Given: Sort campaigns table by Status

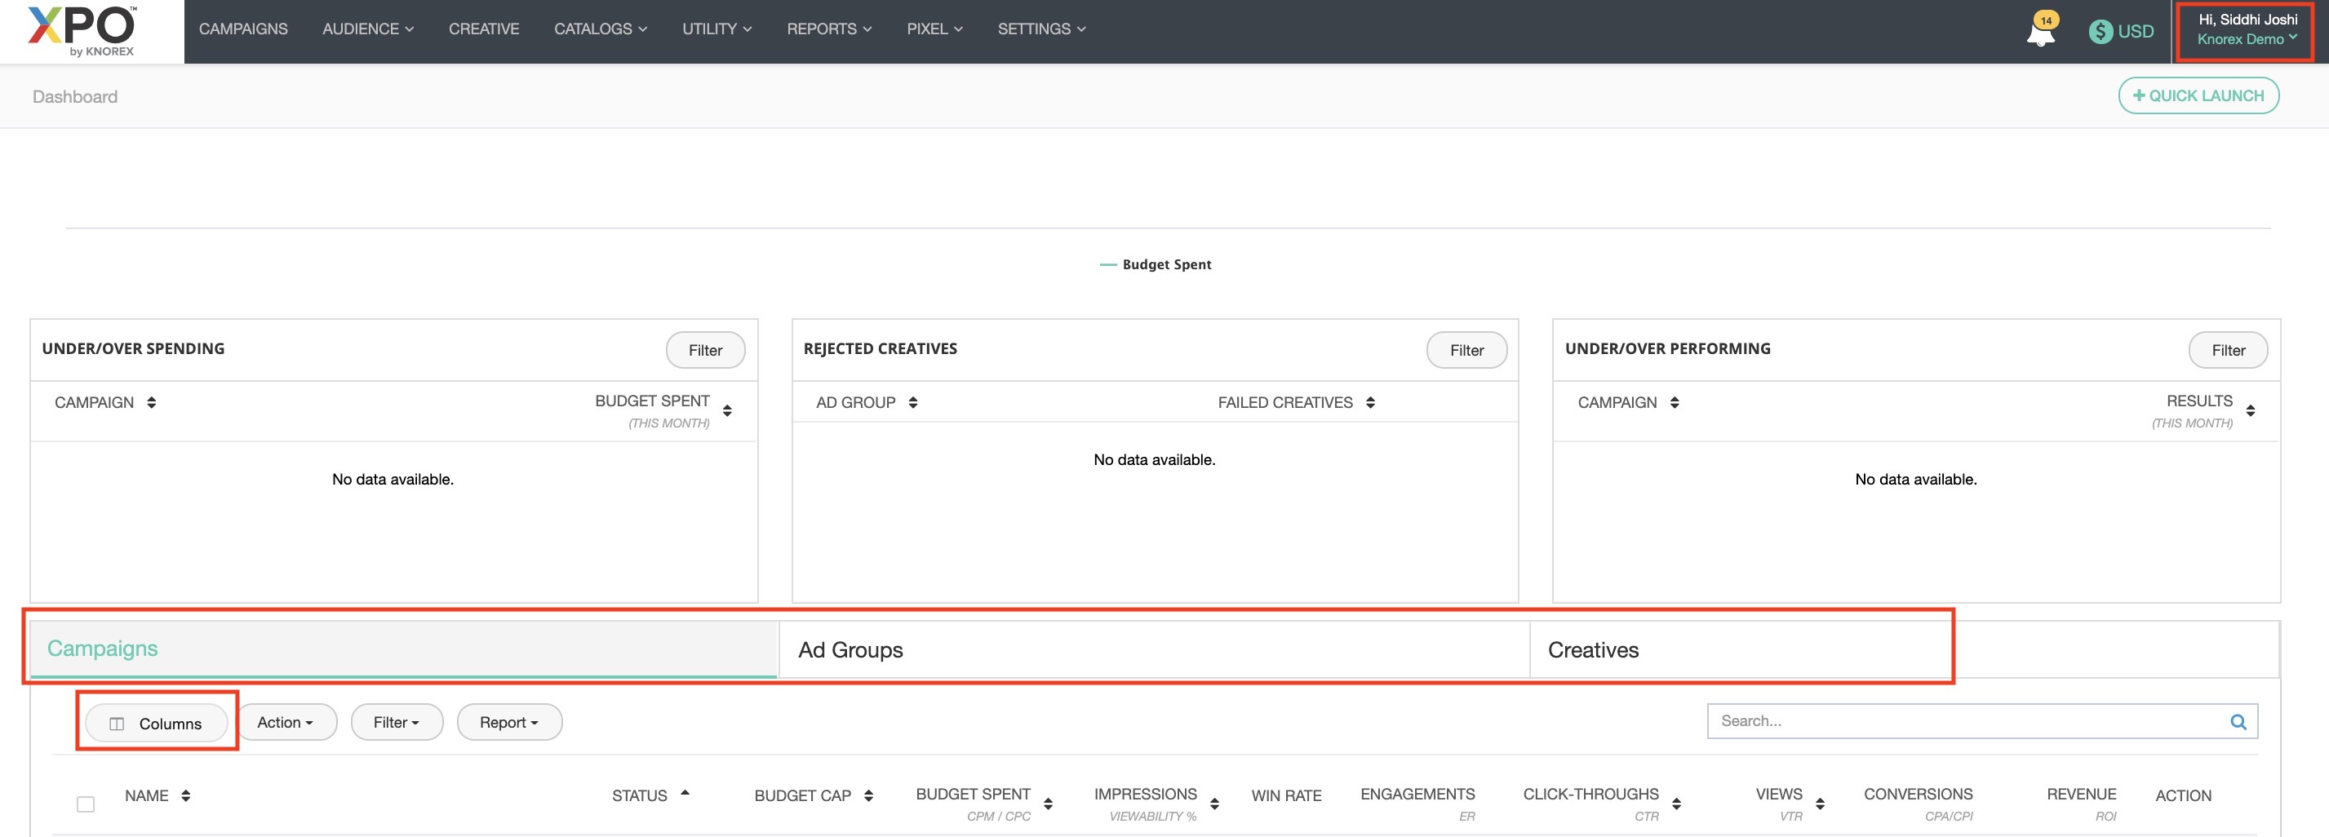Looking at the screenshot, I should pos(685,793).
